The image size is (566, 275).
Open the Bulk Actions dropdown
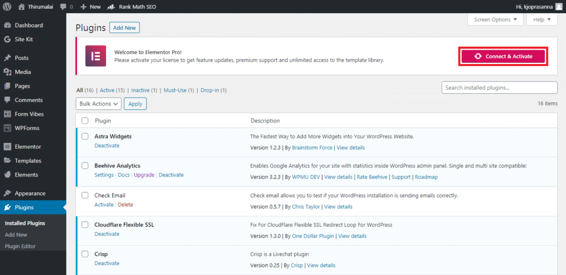[98, 104]
